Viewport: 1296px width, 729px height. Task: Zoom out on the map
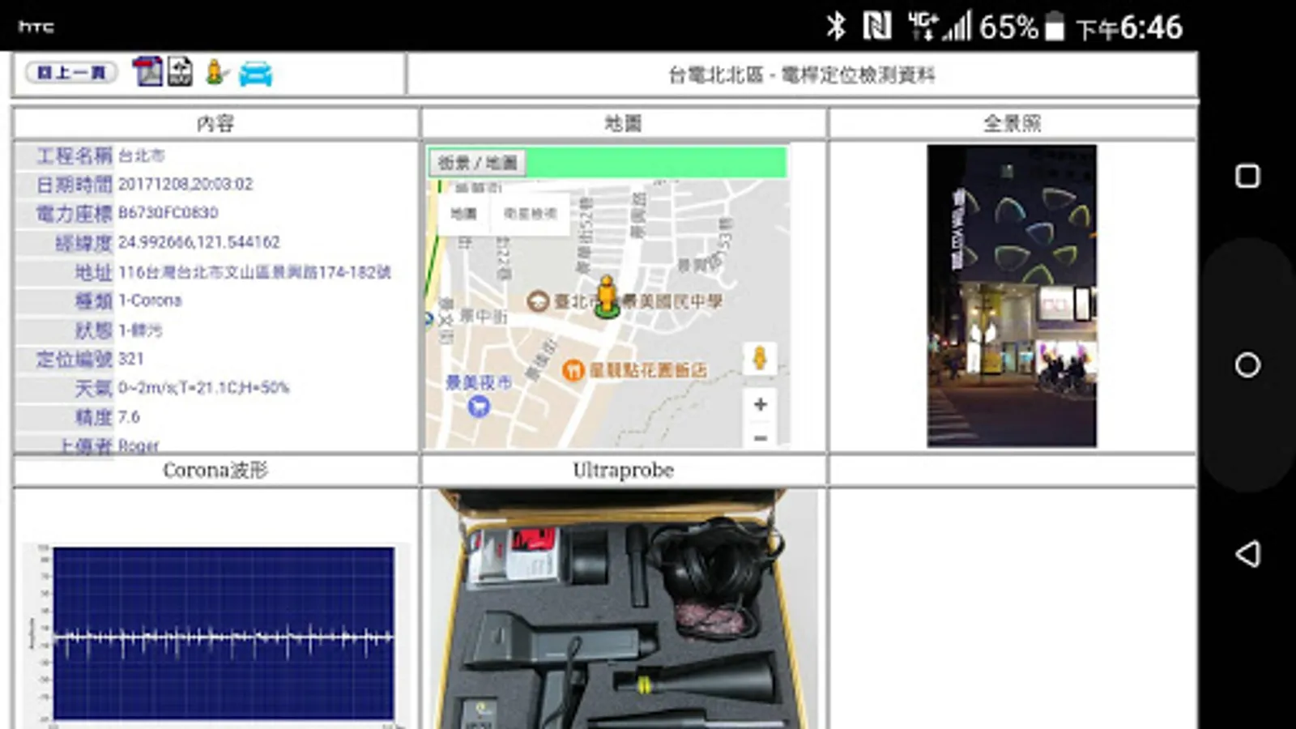point(760,437)
